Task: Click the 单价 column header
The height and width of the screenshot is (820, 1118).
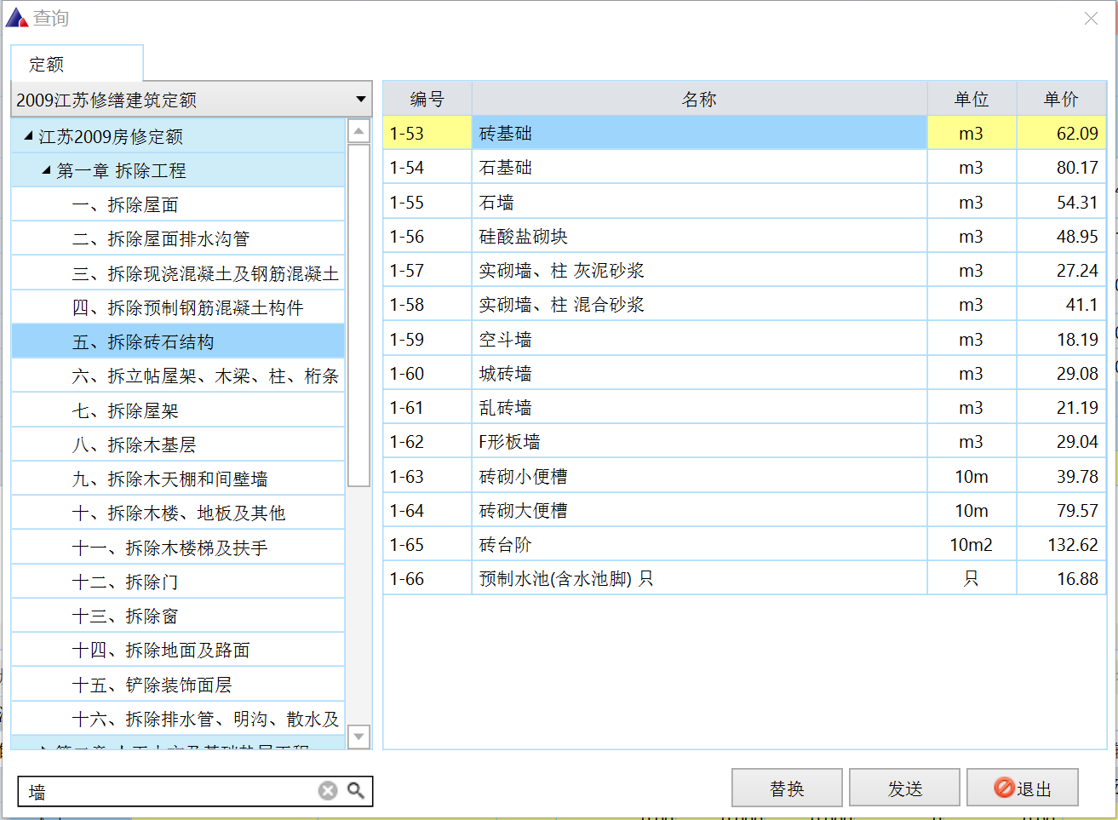Action: point(1061,99)
